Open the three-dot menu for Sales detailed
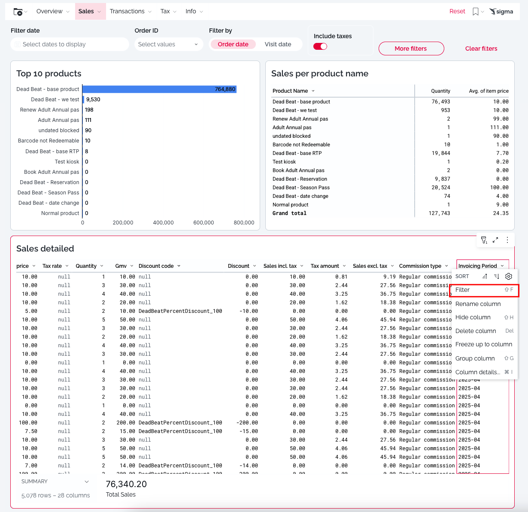 tap(507, 240)
